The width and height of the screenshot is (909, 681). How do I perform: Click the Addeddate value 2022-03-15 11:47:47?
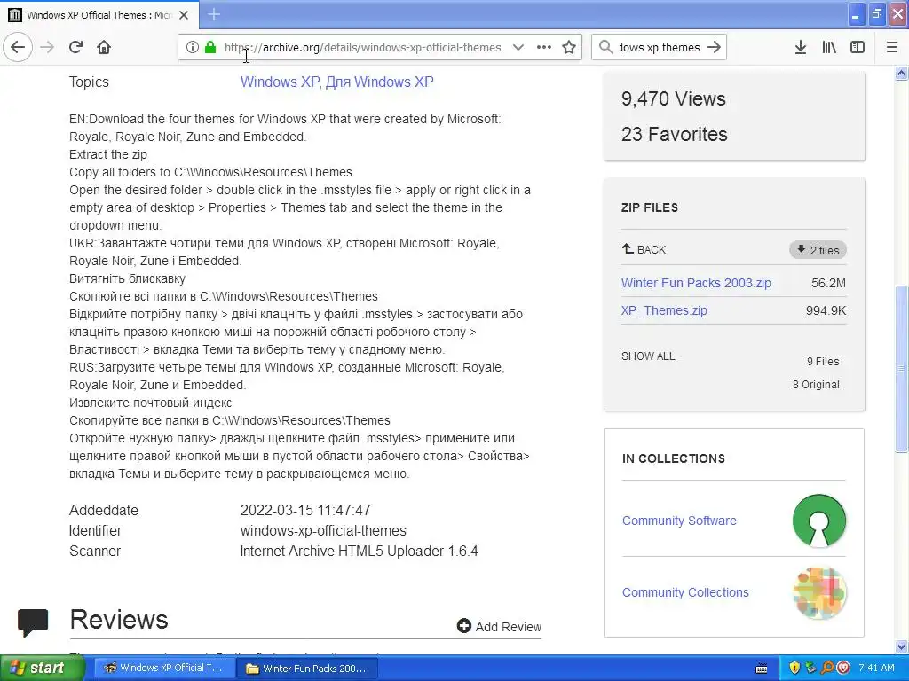[305, 510]
